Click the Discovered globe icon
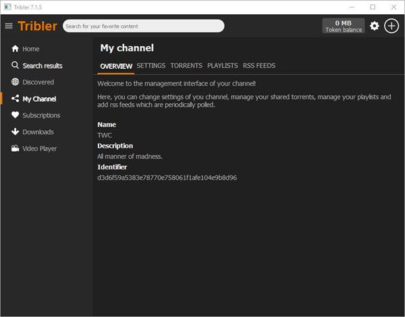The width and height of the screenshot is (405, 317). pos(16,82)
